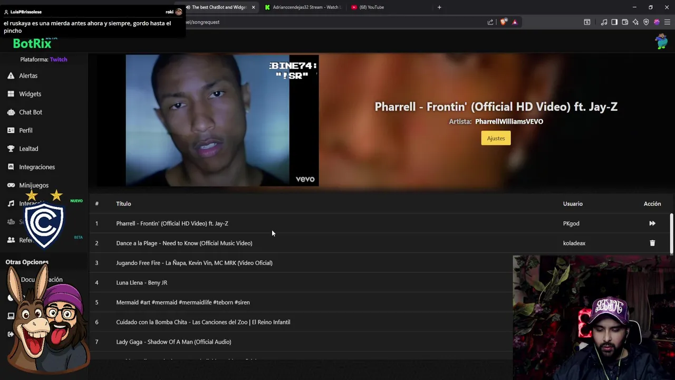Screen dimensions: 675x380
Task: Click the browser profile avatar icon
Action: [x=657, y=22]
